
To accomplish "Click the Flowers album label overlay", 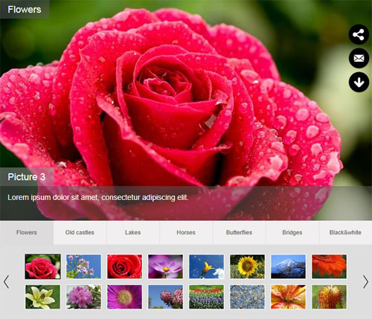I will click(x=25, y=10).
